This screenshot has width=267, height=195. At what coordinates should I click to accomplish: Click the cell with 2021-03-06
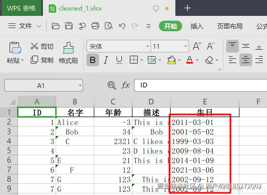point(204,170)
